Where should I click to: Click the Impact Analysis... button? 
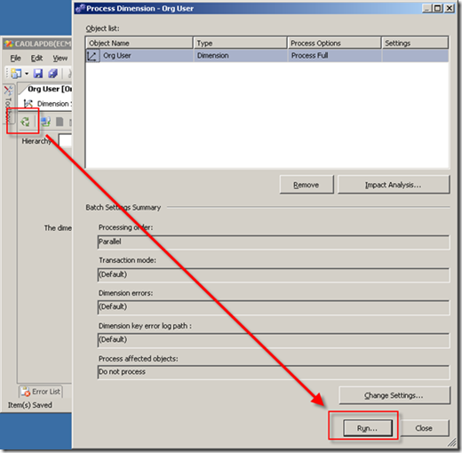coord(394,185)
